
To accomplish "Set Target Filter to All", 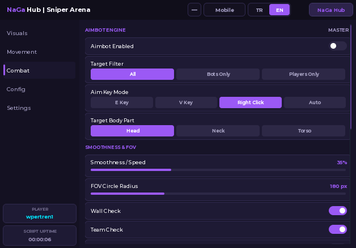I will coord(132,74).
